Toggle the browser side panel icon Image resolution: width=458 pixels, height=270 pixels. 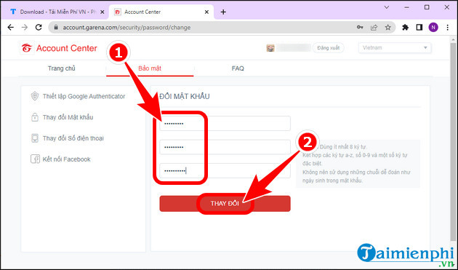pos(419,28)
